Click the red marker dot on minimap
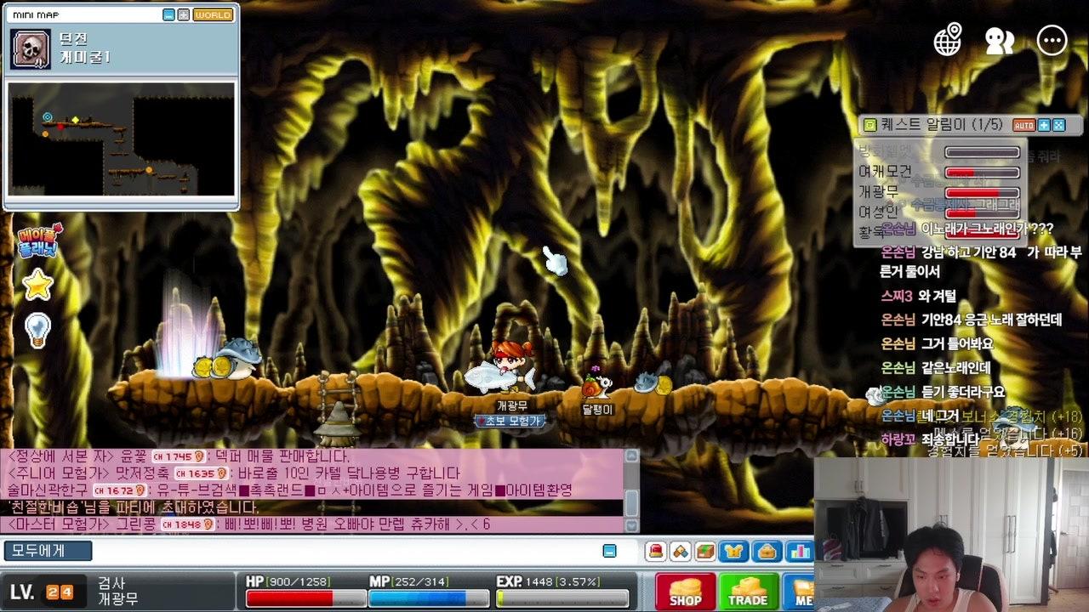 point(60,127)
